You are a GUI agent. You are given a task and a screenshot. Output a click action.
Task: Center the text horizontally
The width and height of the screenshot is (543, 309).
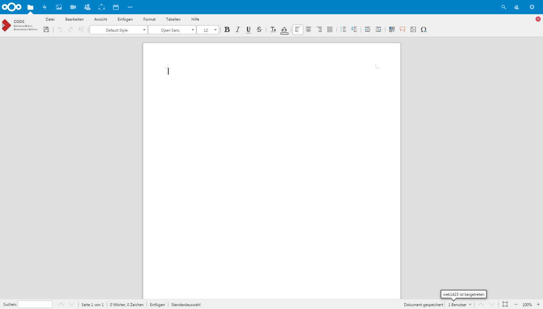point(308,29)
